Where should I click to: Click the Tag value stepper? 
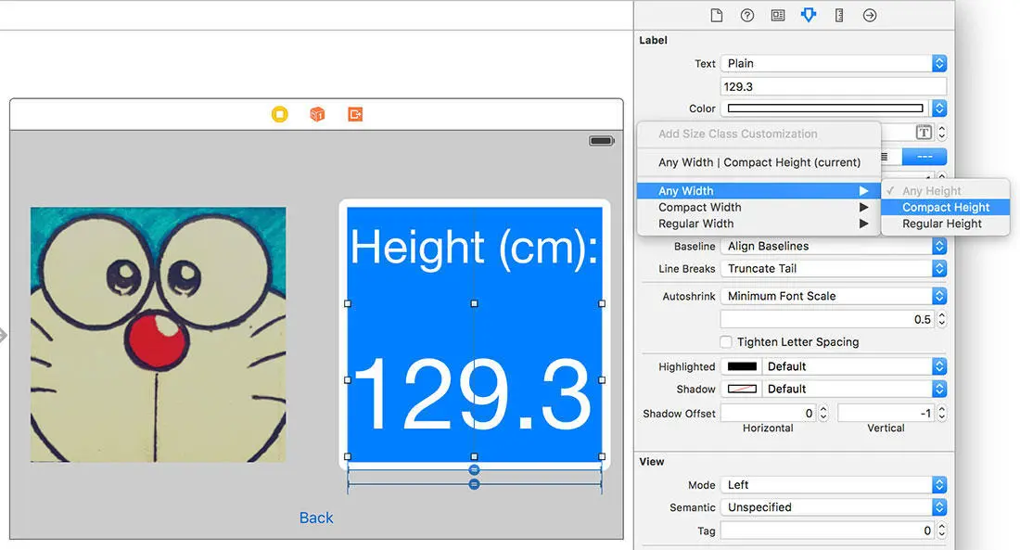(x=942, y=531)
